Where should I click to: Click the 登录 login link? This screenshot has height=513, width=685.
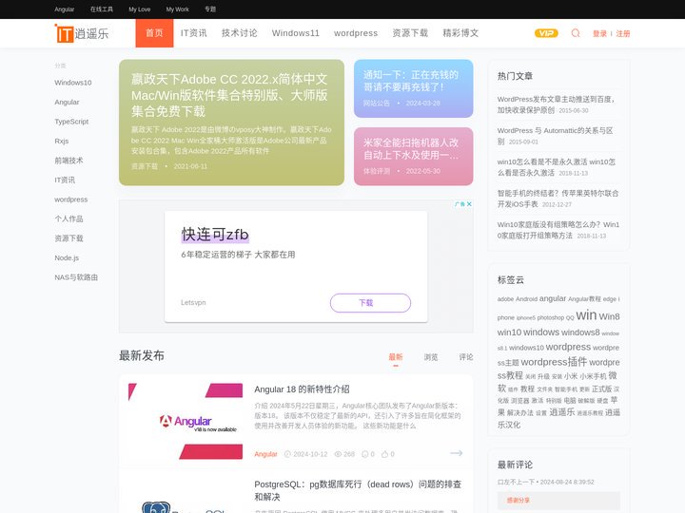pos(599,33)
